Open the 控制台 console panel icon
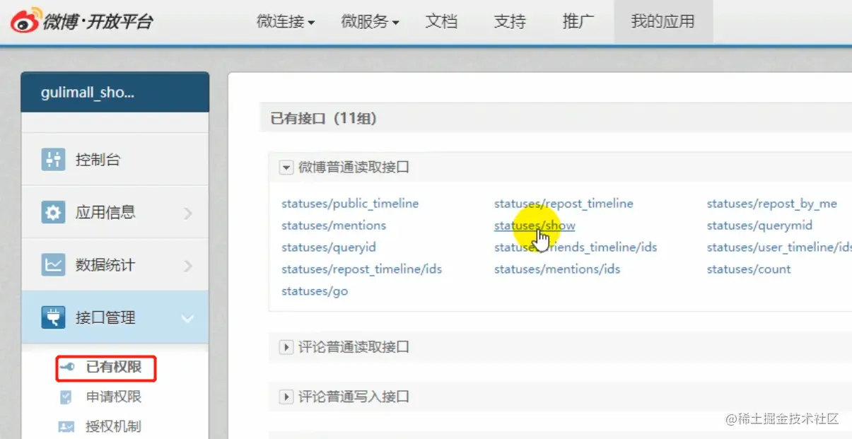 click(52, 158)
